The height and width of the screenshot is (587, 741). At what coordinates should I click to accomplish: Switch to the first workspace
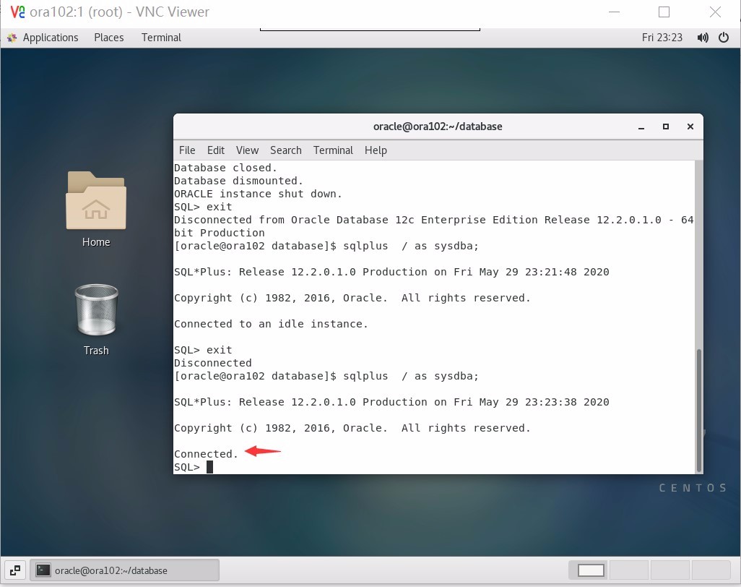[589, 570]
